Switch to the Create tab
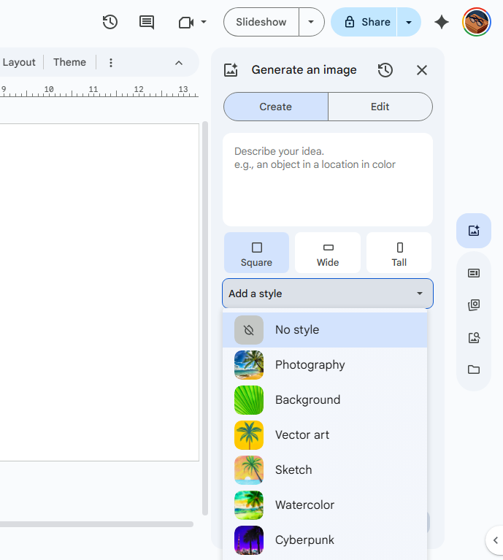The image size is (503, 560). click(x=276, y=107)
